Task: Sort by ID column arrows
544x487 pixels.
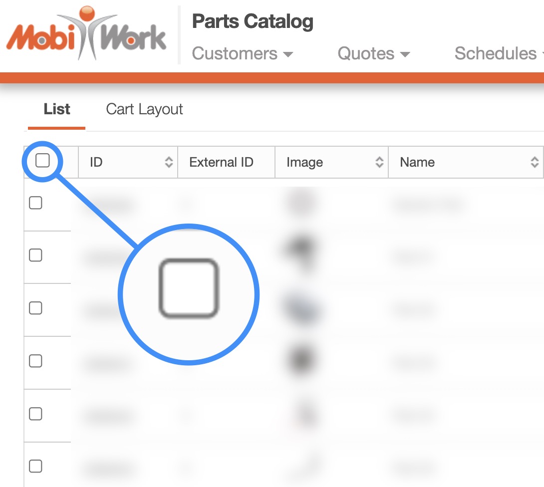Action: tap(169, 162)
